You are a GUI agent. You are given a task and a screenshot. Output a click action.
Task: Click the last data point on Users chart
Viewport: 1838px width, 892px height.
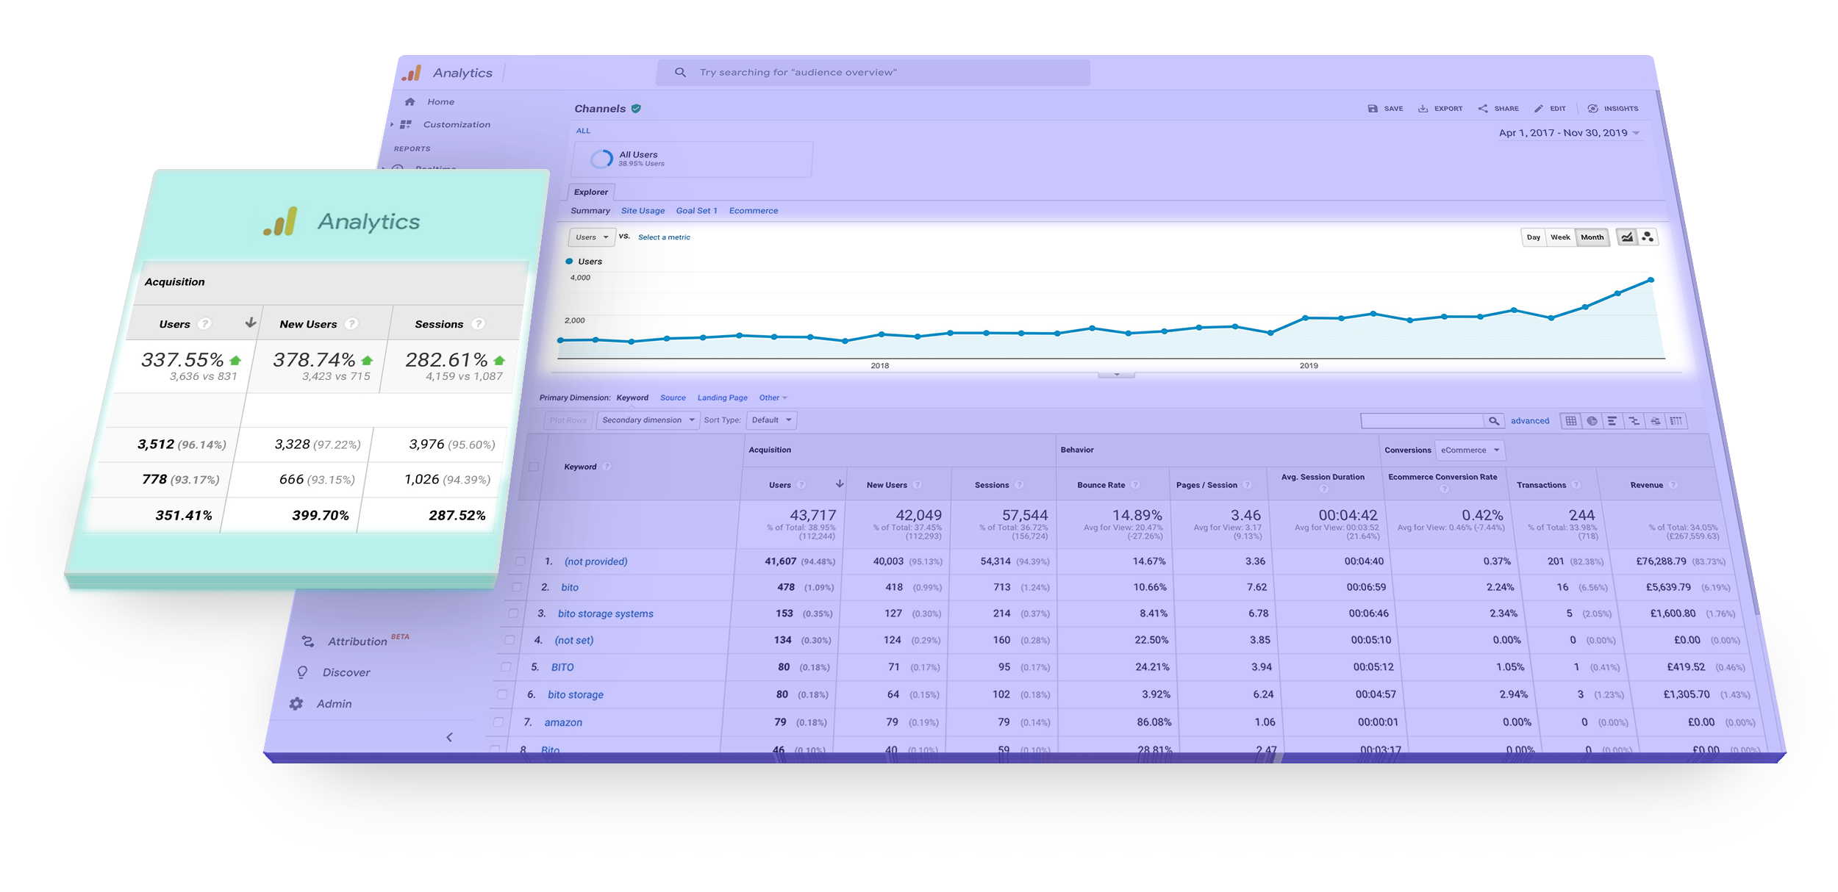(x=1651, y=280)
